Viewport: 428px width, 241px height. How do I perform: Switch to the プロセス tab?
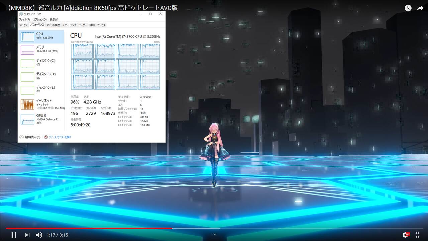(x=23, y=25)
